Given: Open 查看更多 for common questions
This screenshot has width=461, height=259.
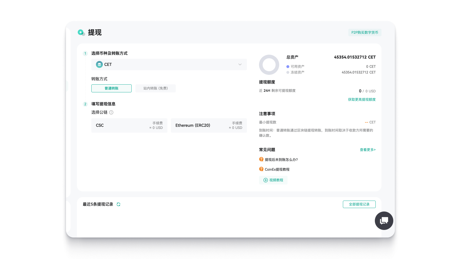Looking at the screenshot, I should tap(368, 150).
